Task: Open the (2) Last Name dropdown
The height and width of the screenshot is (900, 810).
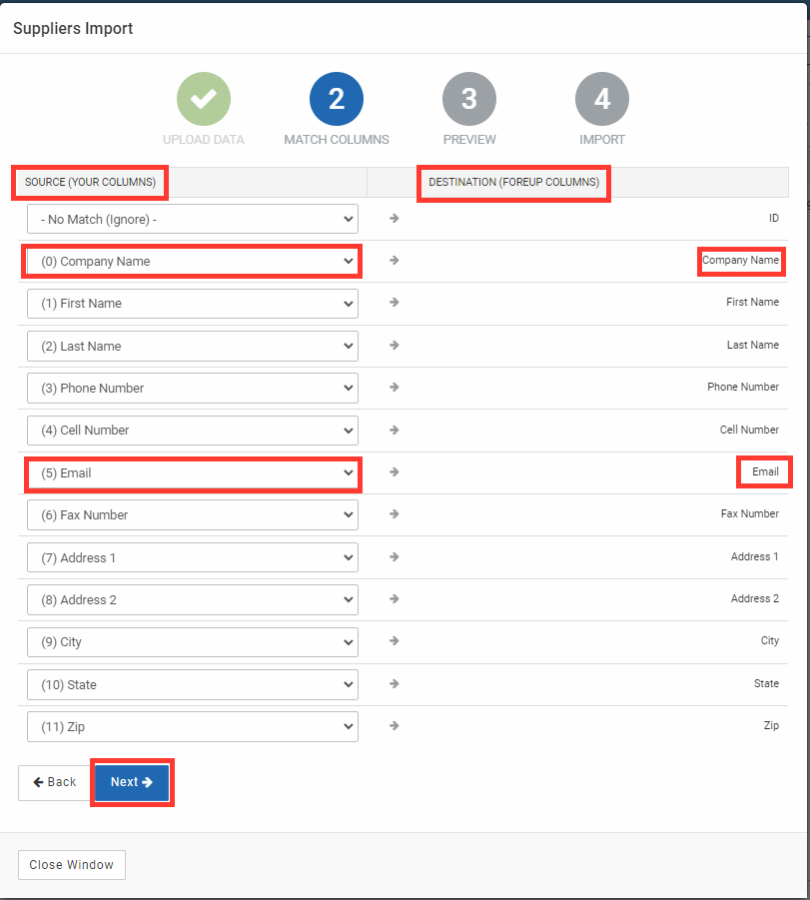Action: [x=193, y=346]
